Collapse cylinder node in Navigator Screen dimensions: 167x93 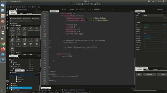(10, 62)
